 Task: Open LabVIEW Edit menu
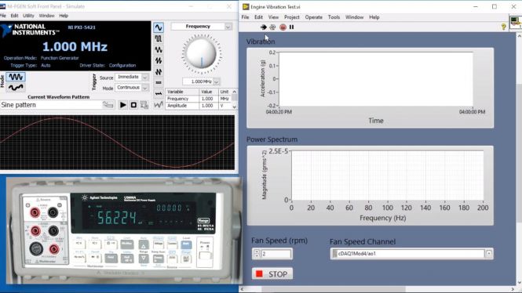(259, 17)
